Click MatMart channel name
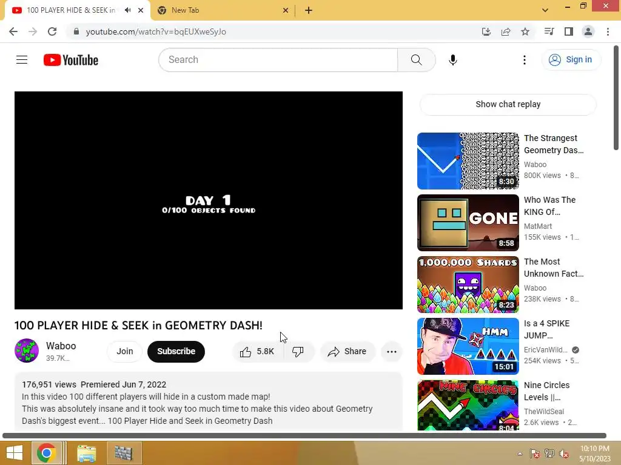 click(538, 226)
